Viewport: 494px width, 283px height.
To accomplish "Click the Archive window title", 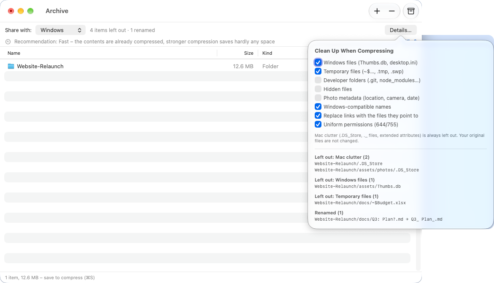I will click(57, 11).
